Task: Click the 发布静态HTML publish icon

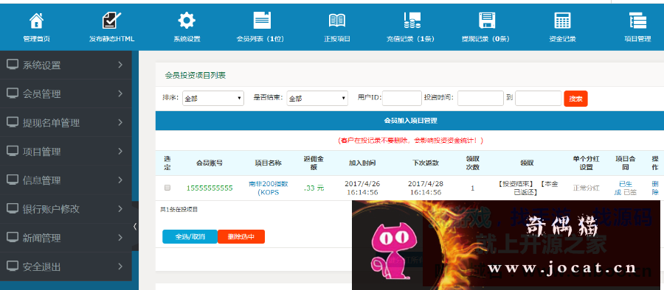Action: pyautogui.click(x=111, y=21)
